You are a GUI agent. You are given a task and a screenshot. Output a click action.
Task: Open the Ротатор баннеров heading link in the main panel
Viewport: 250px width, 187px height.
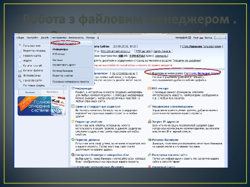[x=165, y=140]
